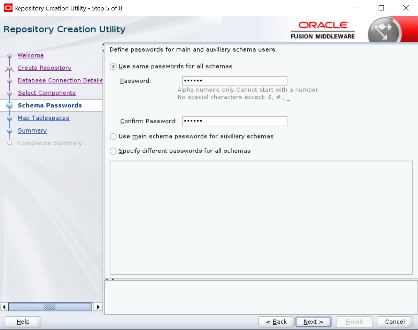
Task: Open the Create Repository step
Action: point(45,68)
